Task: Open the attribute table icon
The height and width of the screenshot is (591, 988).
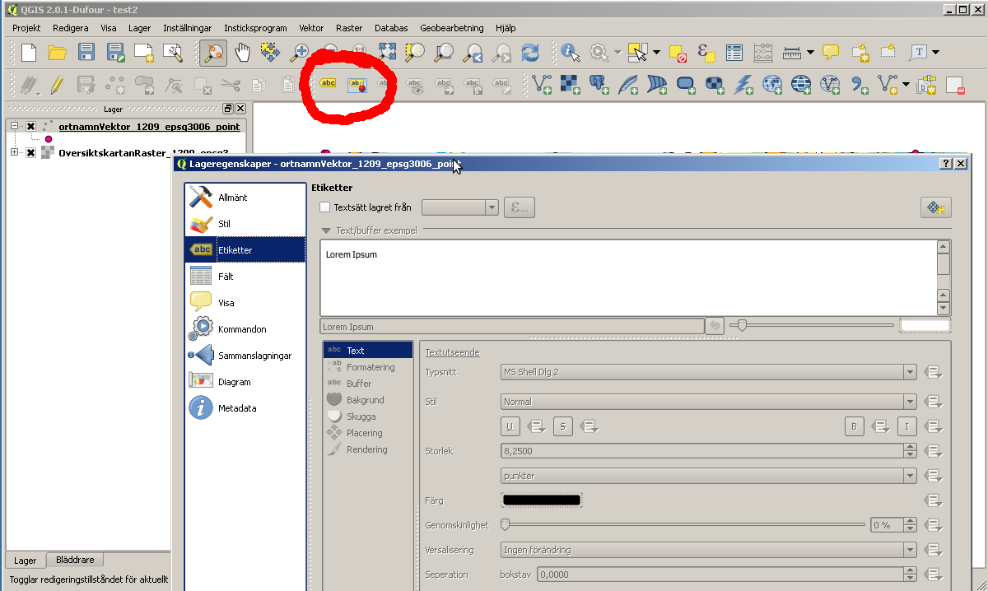Action: pyautogui.click(x=734, y=53)
